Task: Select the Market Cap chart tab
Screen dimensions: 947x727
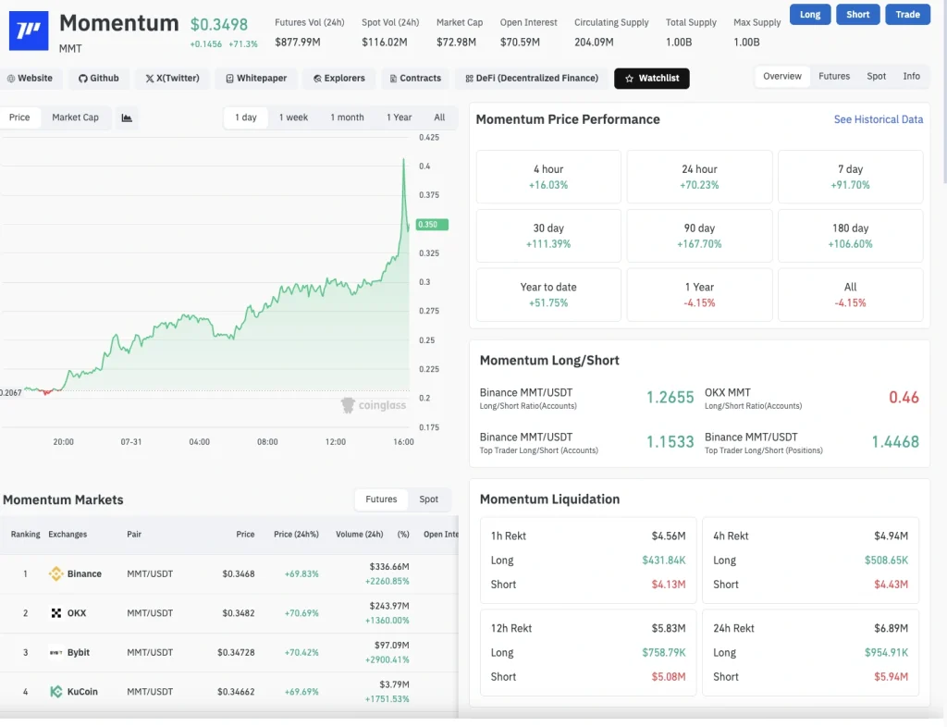Action: (76, 117)
